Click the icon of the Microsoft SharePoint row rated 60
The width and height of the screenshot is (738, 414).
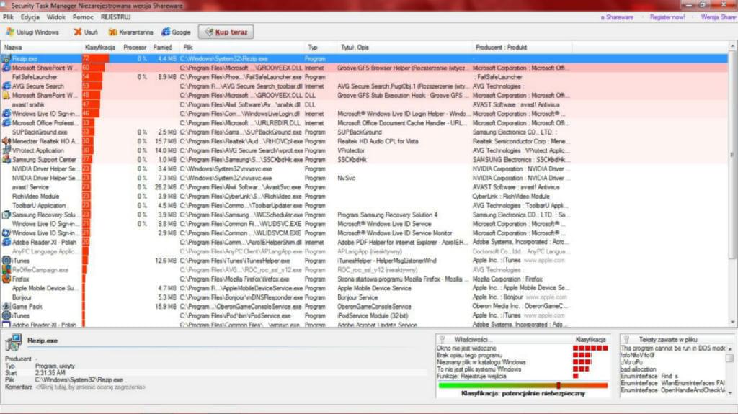pos(6,68)
